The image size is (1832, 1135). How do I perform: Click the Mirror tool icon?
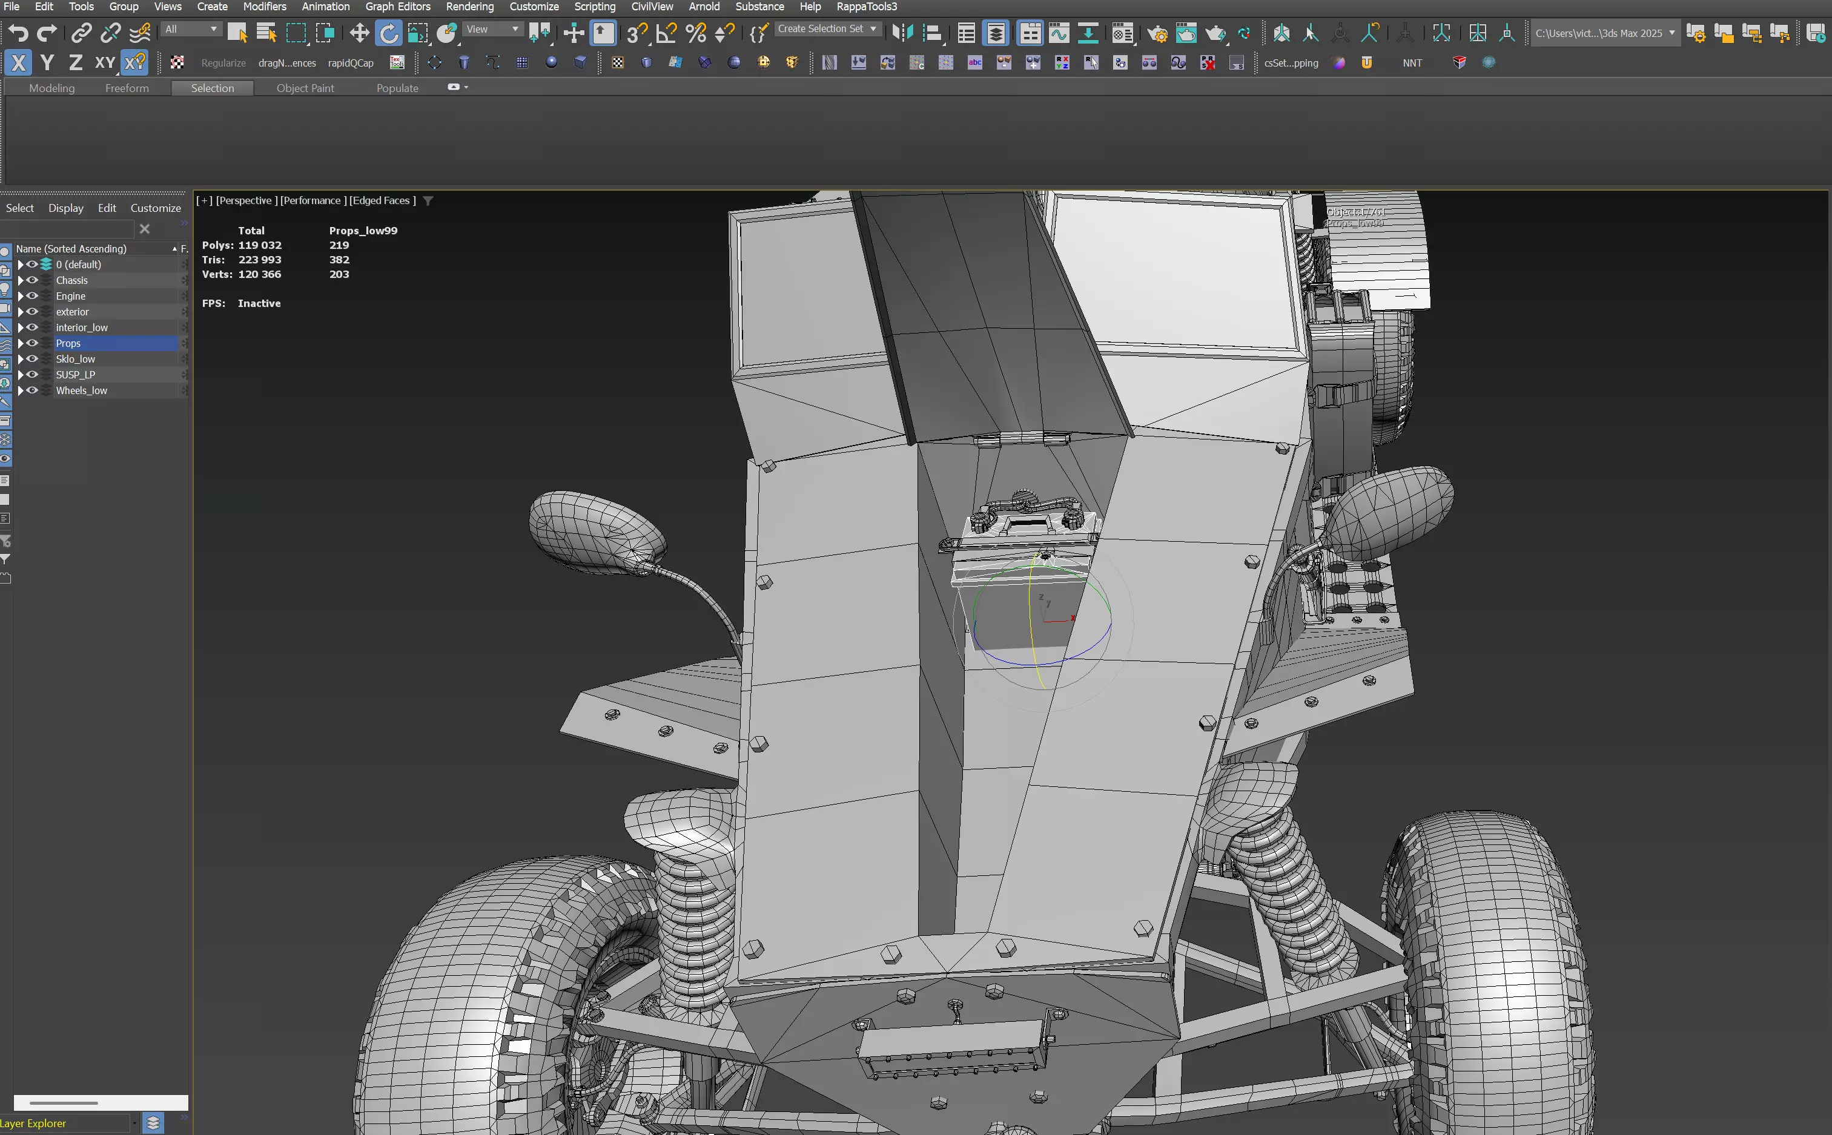pos(902,33)
